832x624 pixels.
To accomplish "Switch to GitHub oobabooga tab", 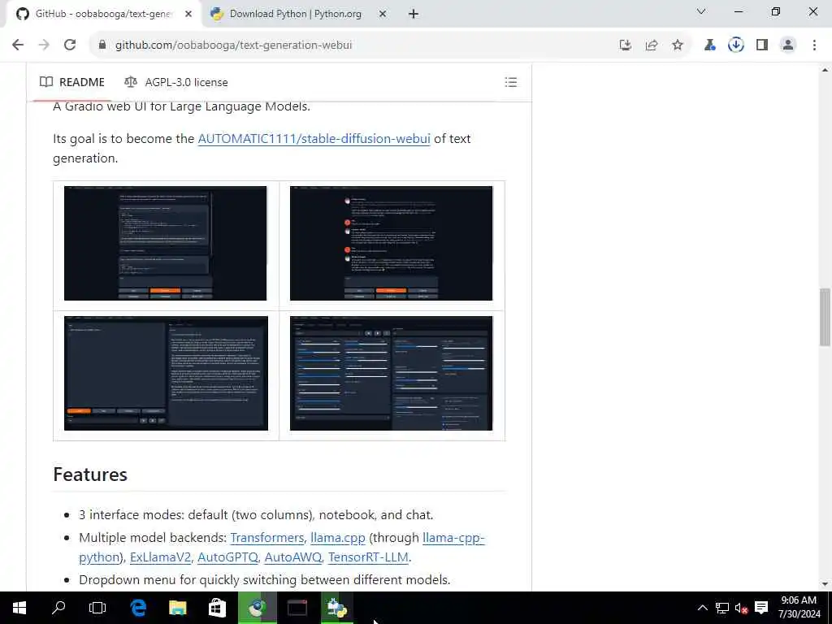I will [x=104, y=15].
